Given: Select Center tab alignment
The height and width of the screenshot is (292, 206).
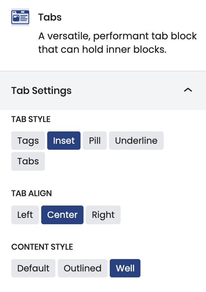Looking at the screenshot, I should click(63, 215).
